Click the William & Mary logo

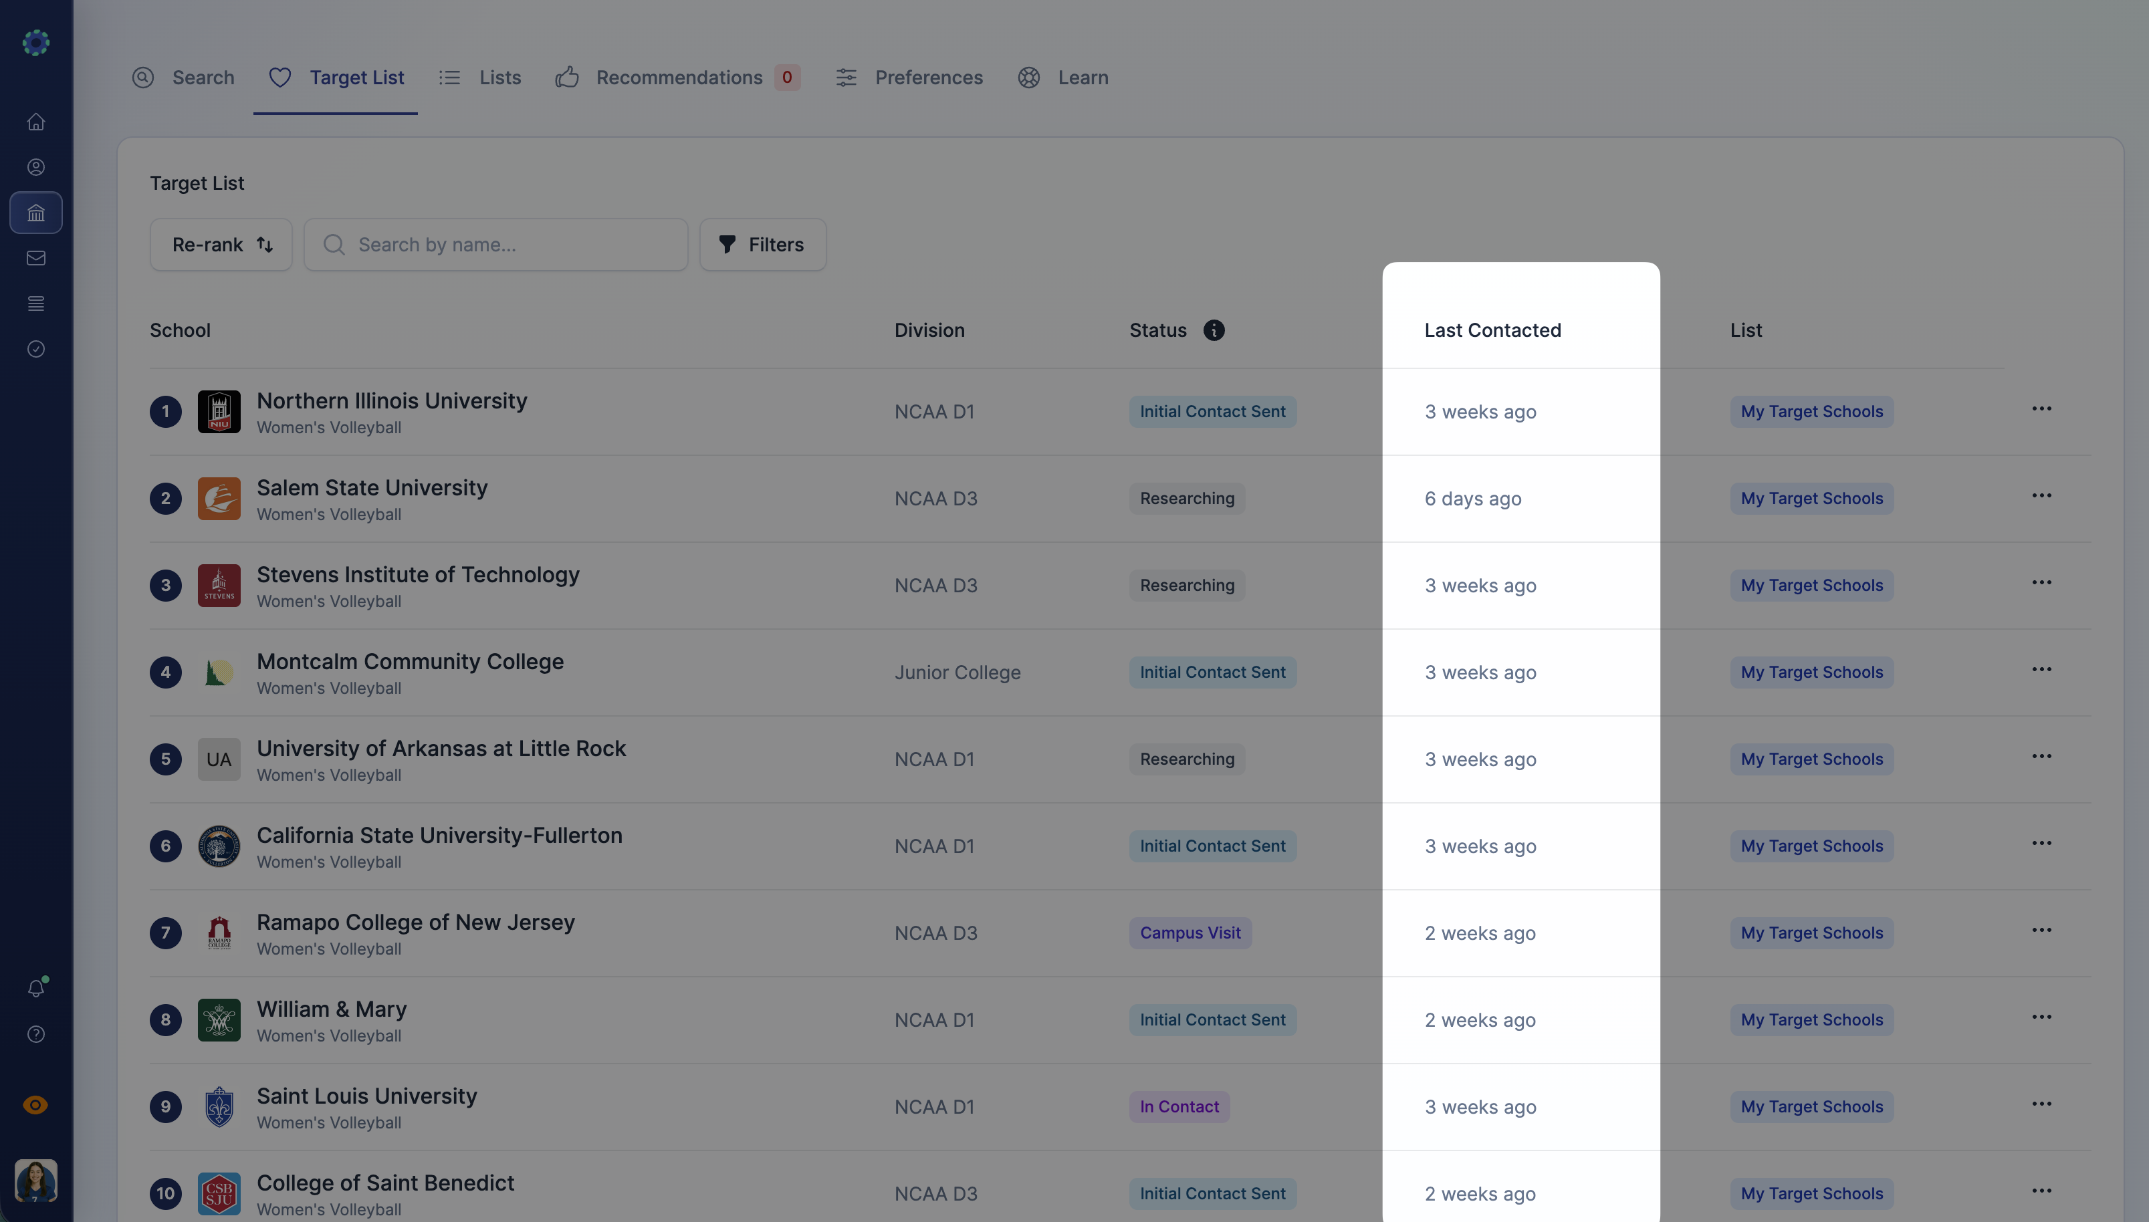click(219, 1019)
